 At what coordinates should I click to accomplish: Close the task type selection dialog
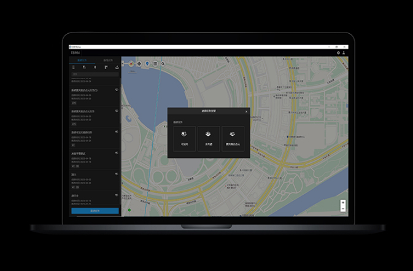(247, 111)
